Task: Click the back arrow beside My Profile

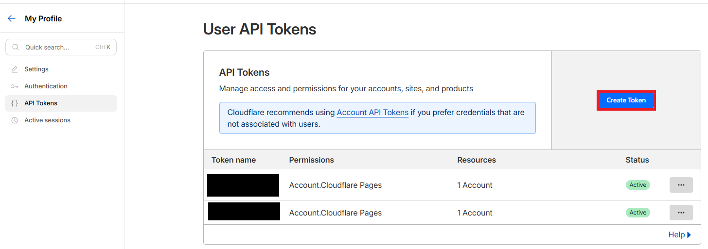Action: click(x=12, y=18)
